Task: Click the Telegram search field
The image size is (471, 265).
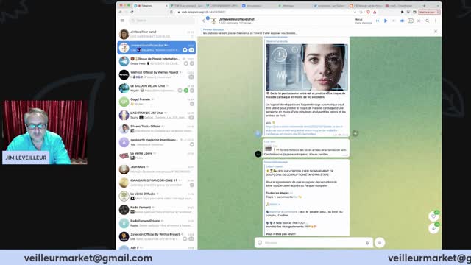Action: coord(163,21)
